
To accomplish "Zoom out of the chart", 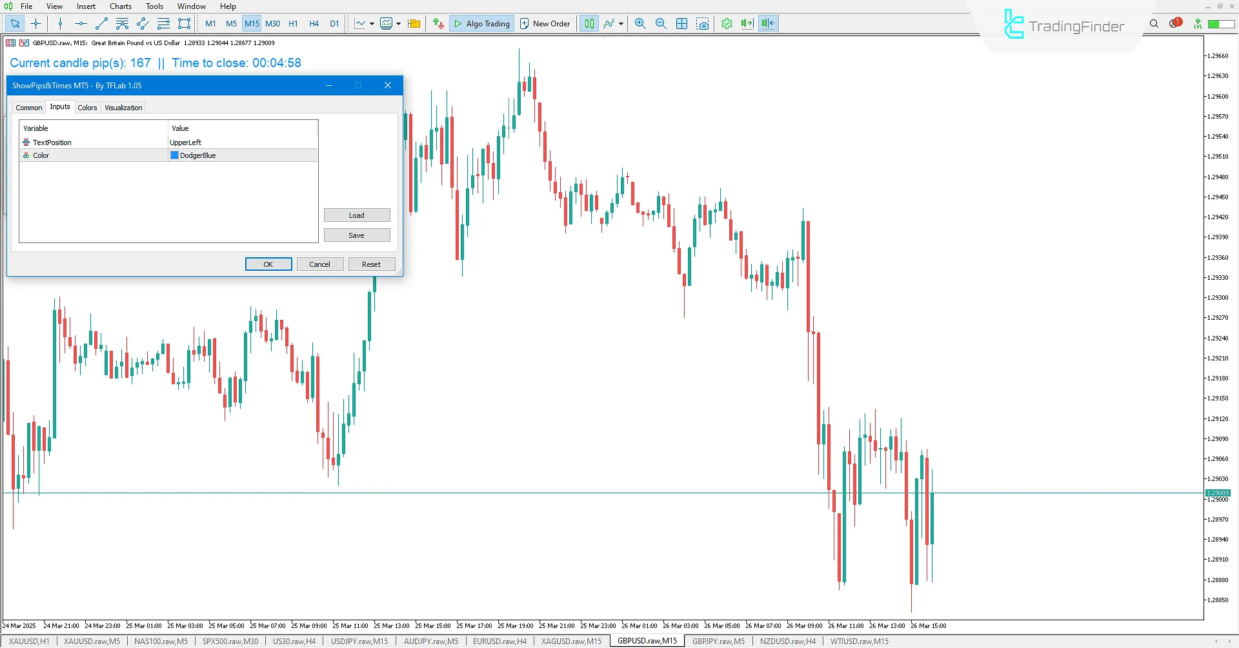I will pos(660,24).
